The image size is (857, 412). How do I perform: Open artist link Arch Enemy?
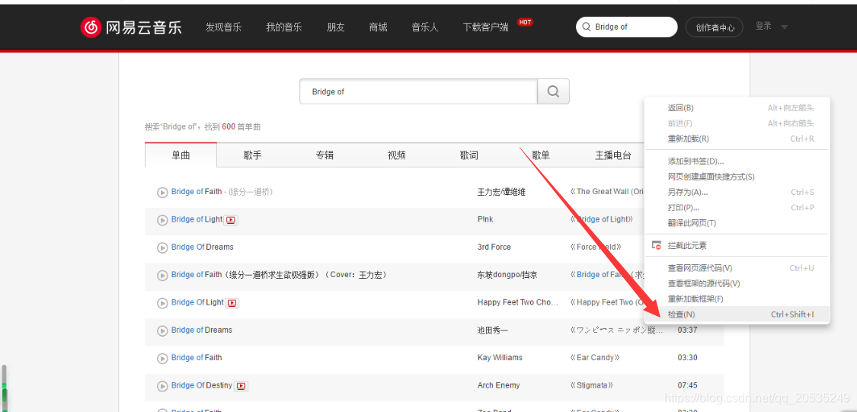point(498,385)
